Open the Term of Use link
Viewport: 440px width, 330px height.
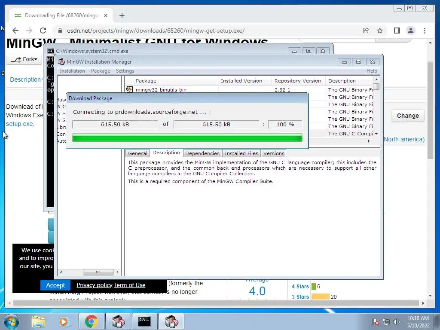130,285
